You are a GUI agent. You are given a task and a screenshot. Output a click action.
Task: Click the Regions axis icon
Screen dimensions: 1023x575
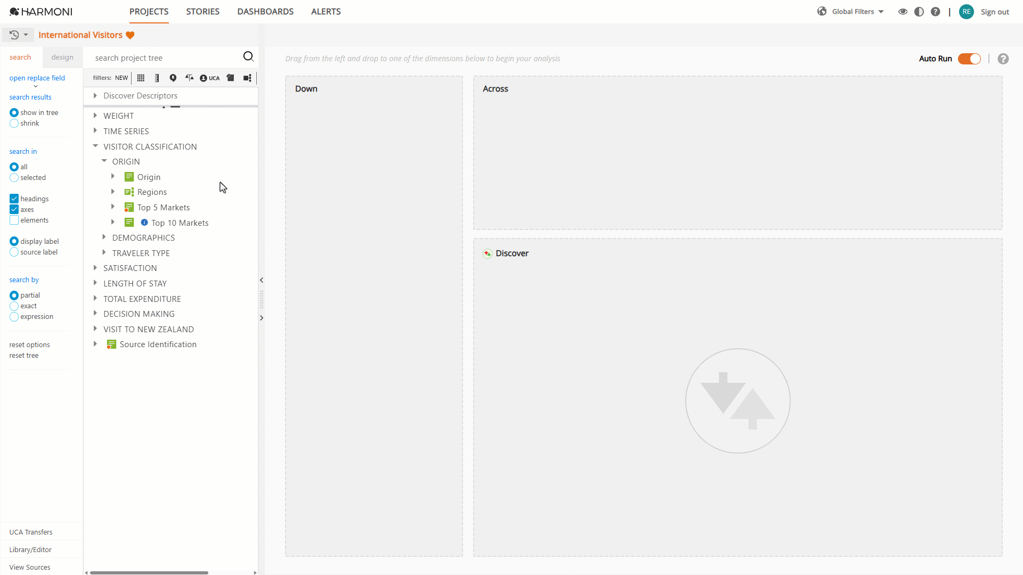pos(129,192)
